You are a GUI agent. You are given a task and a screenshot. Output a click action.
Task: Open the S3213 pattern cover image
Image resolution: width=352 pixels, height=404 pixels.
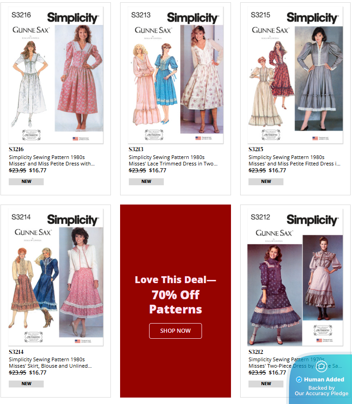pyautogui.click(x=176, y=75)
